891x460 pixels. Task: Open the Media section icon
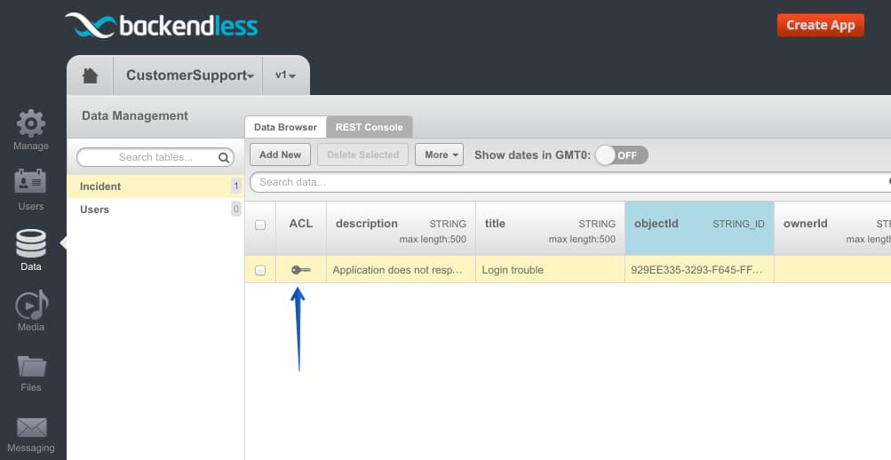pyautogui.click(x=31, y=305)
